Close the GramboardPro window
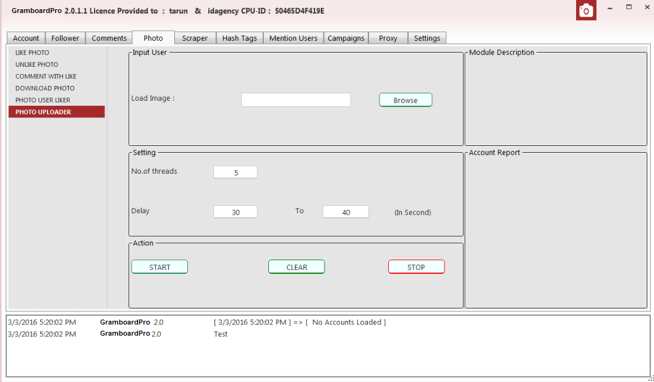 647,7
